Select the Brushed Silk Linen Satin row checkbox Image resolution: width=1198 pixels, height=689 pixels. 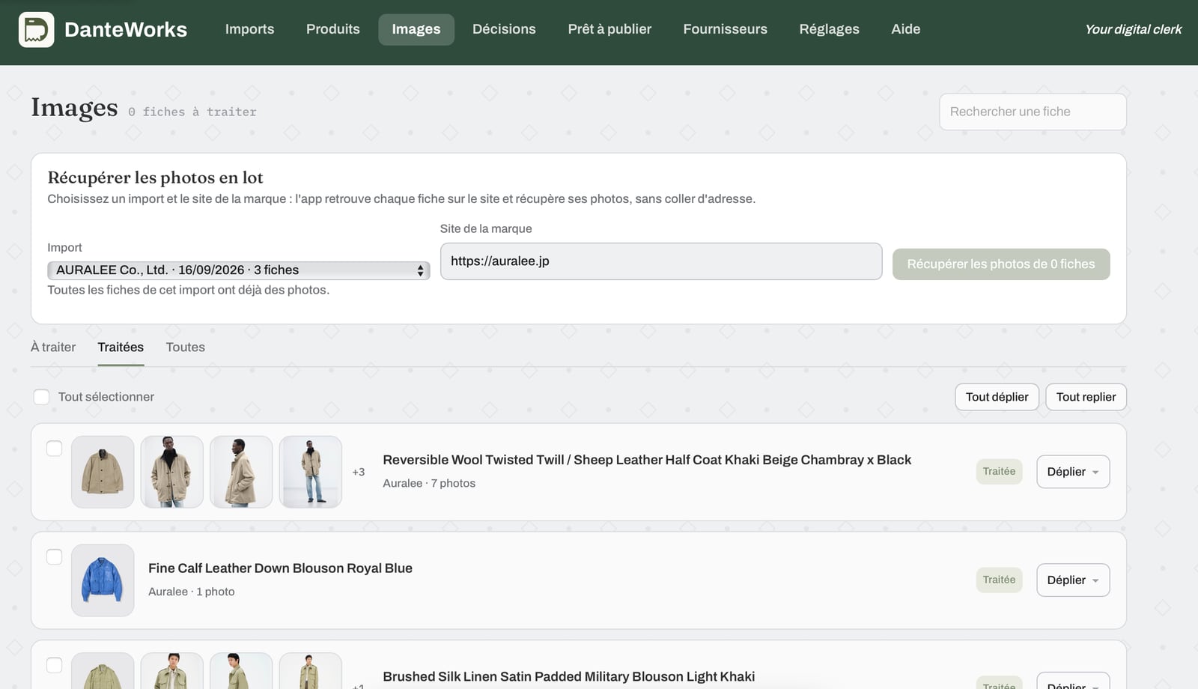(54, 665)
